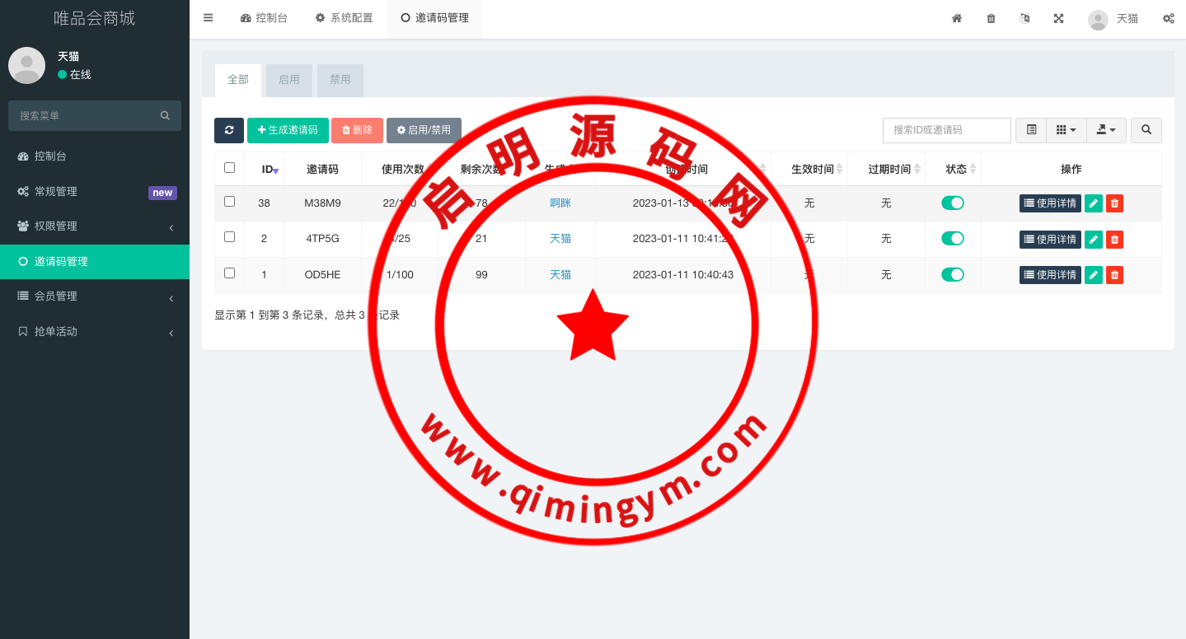Open the export dropdown menu
The width and height of the screenshot is (1186, 639).
point(1106,130)
